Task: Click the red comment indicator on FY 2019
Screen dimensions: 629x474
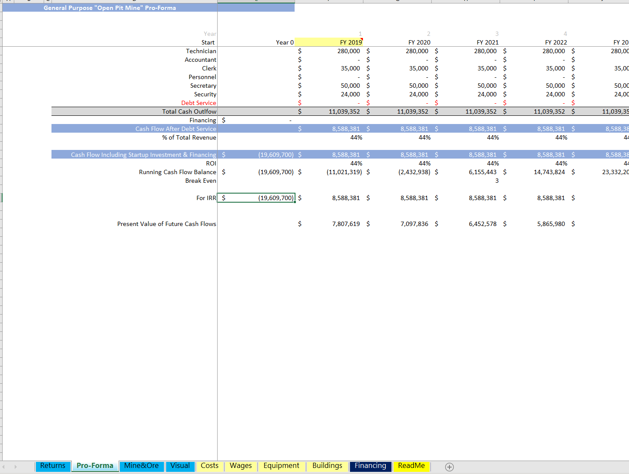Action: [362, 38]
